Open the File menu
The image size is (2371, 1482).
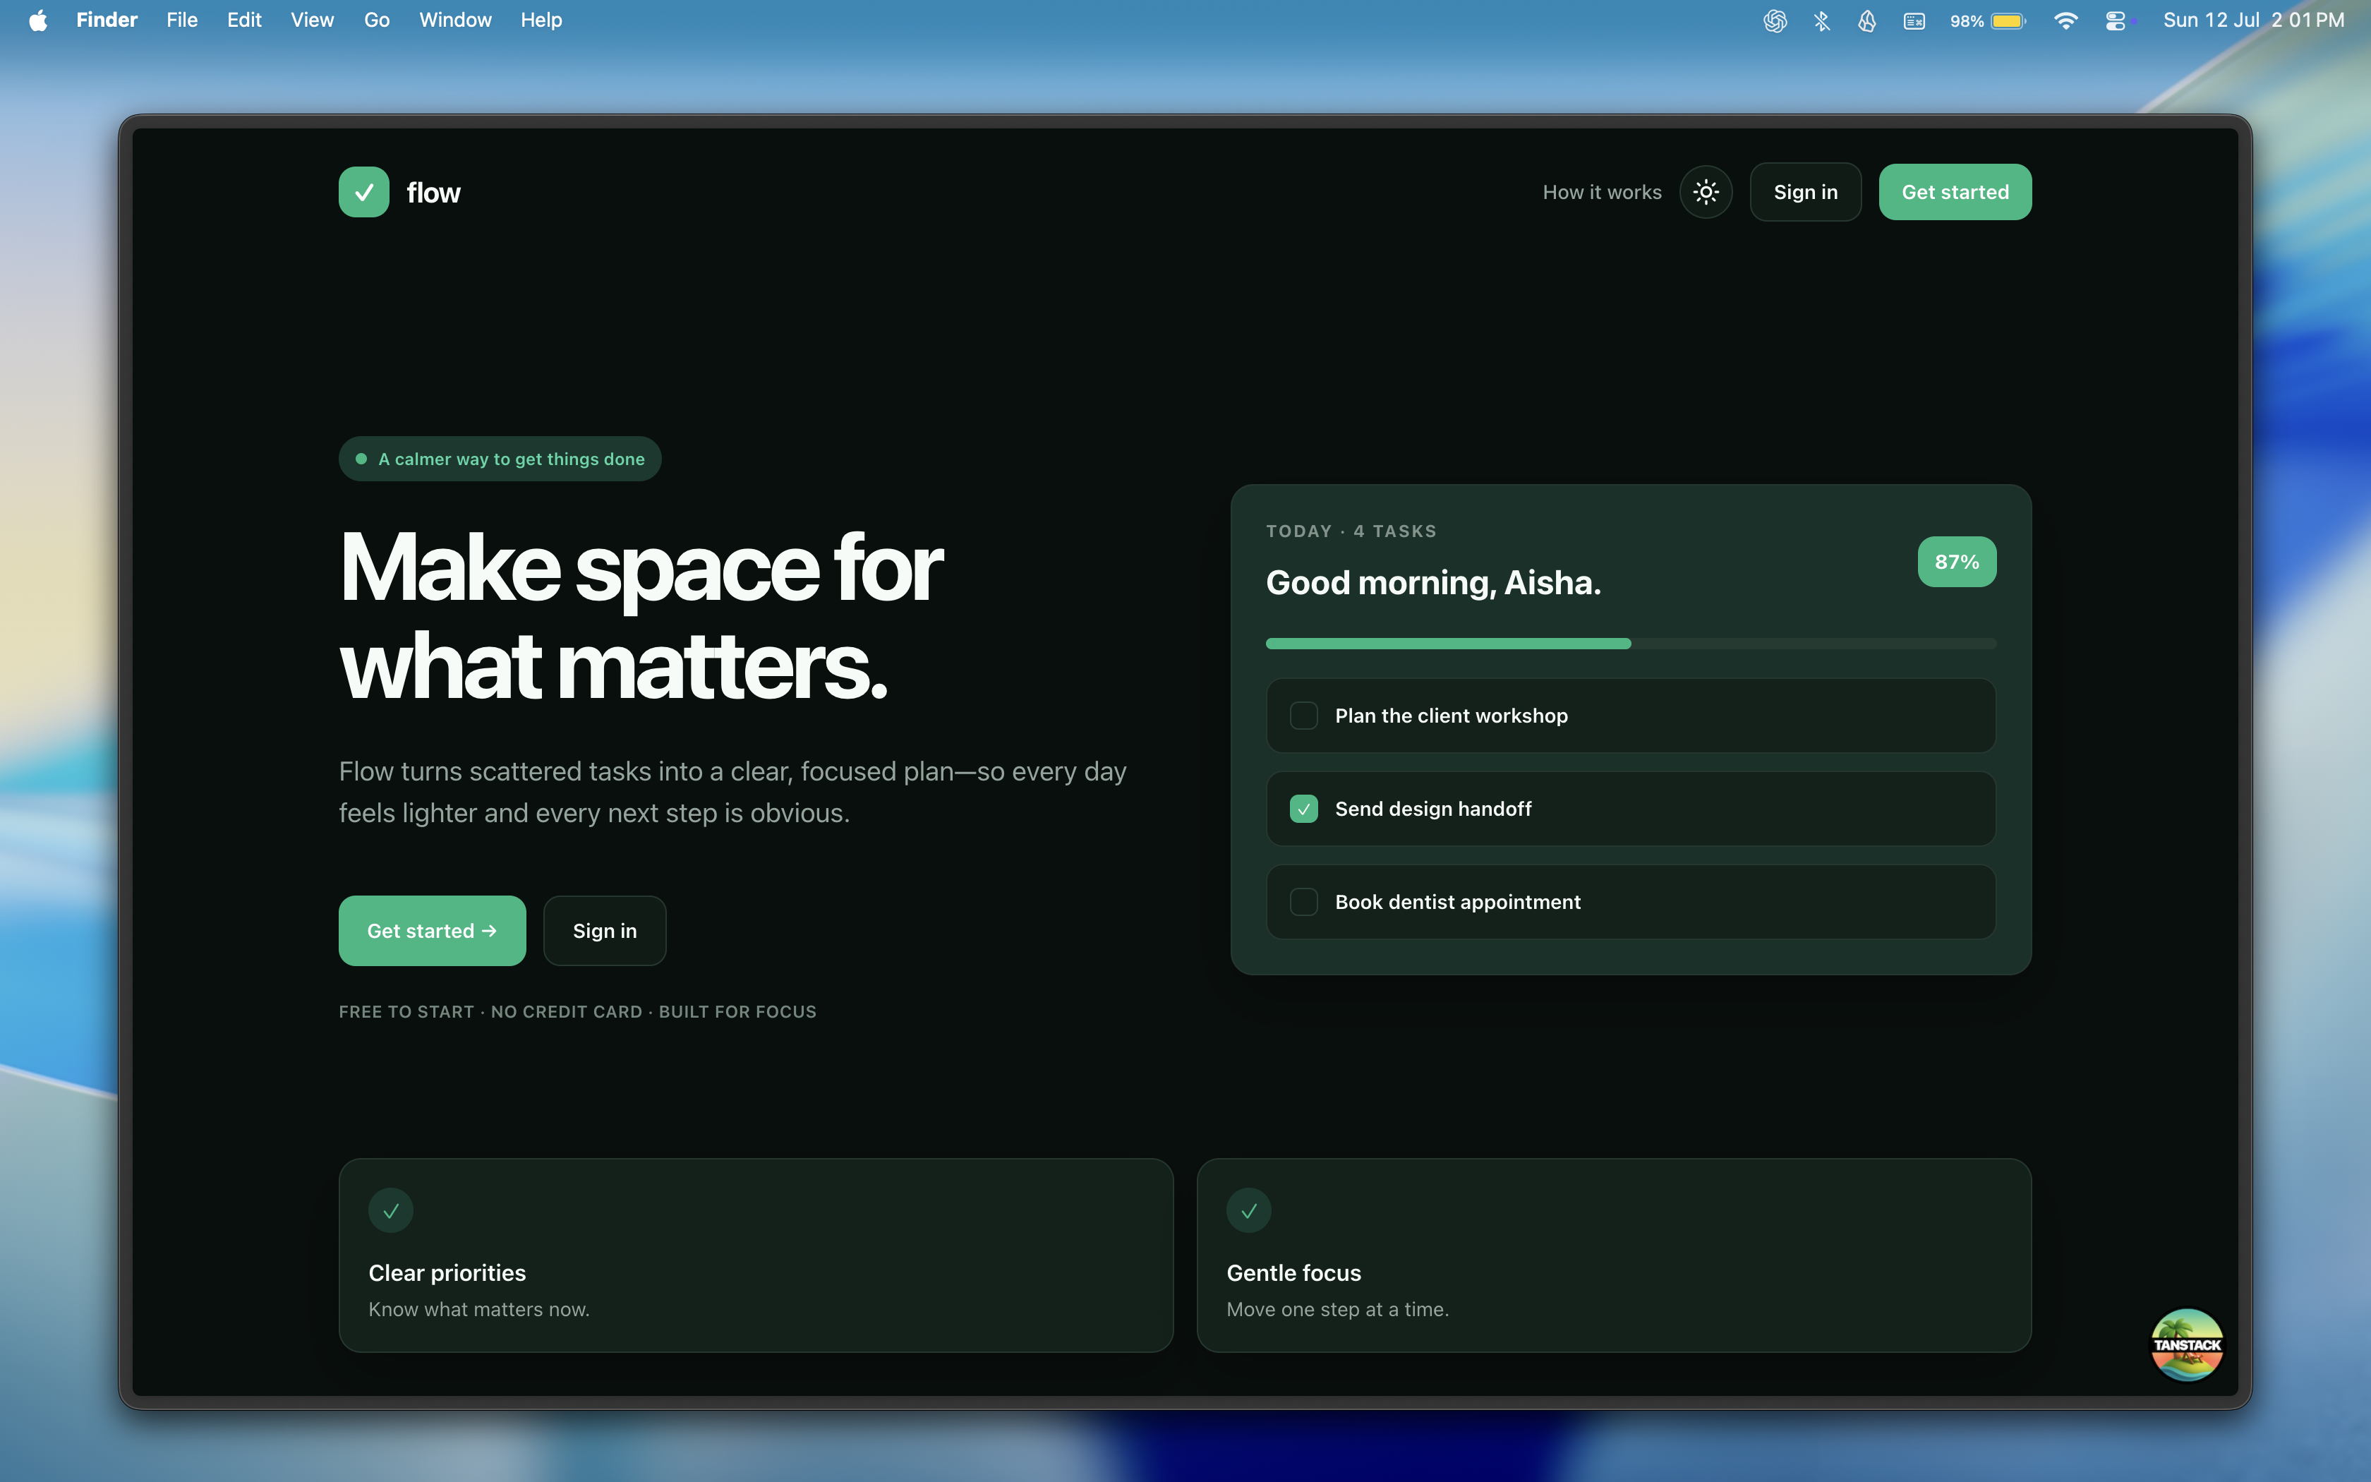182,20
